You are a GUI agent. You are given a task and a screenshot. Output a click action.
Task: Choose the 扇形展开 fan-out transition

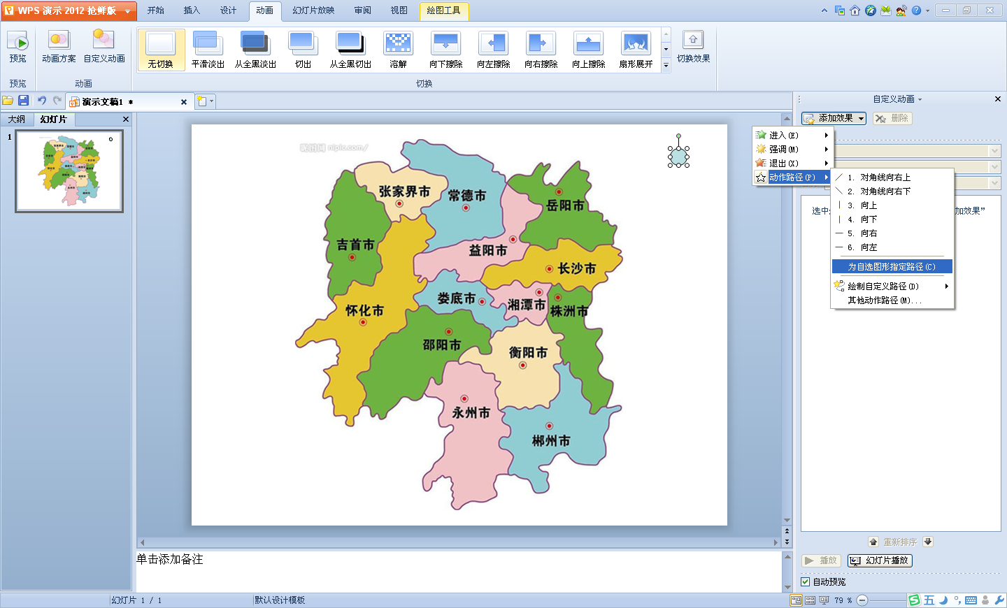[636, 43]
